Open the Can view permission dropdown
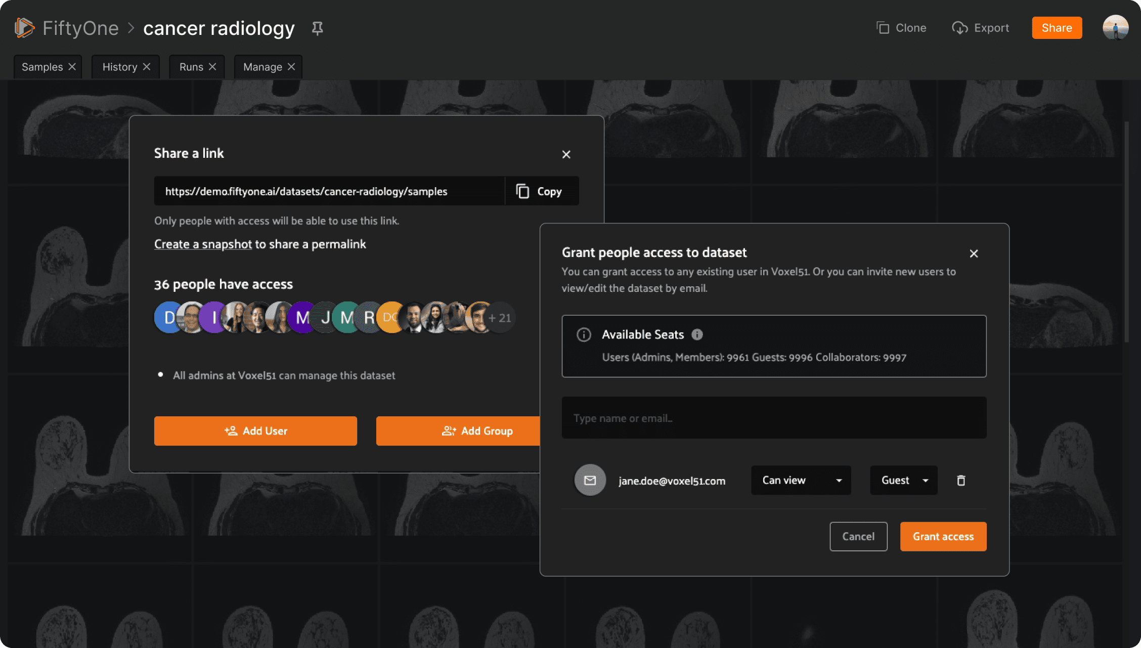1141x648 pixels. coord(801,480)
